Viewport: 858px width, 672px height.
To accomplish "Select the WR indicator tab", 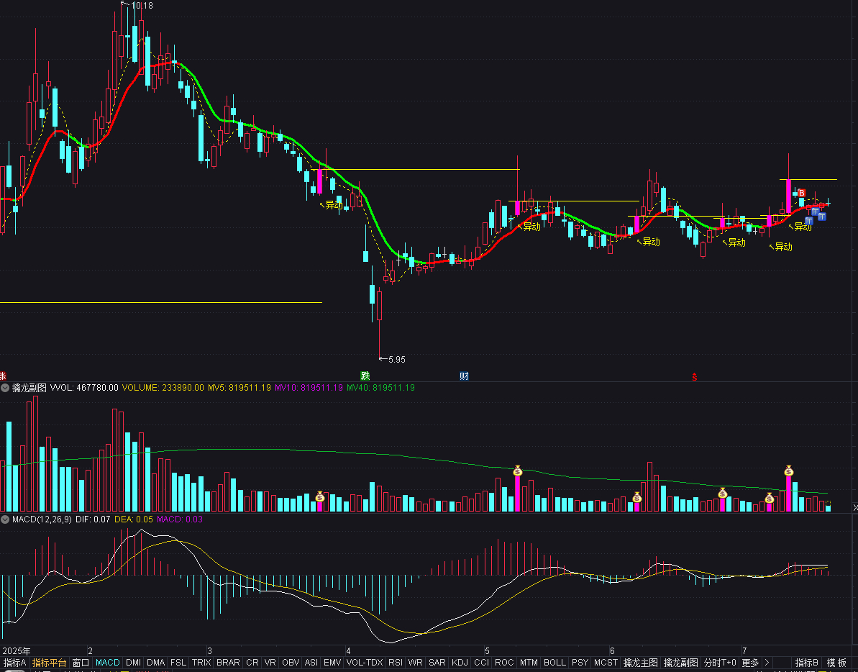I will coord(415,662).
